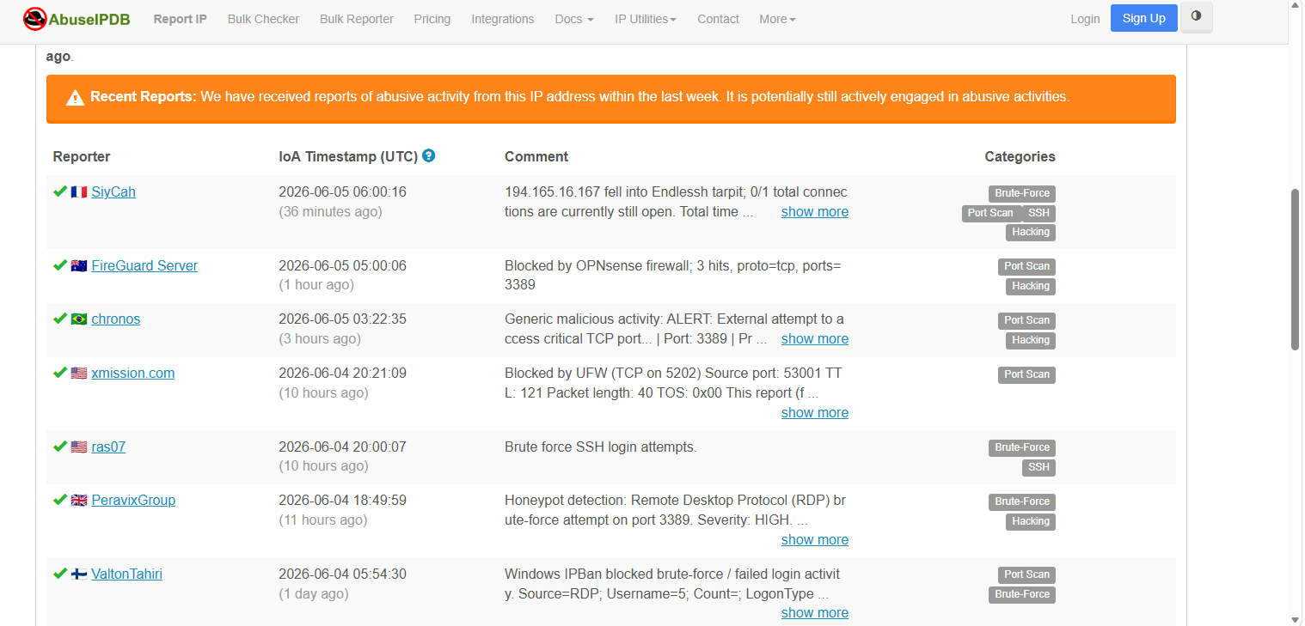Click the Categories column header
The width and height of the screenshot is (1305, 626).
[1020, 157]
